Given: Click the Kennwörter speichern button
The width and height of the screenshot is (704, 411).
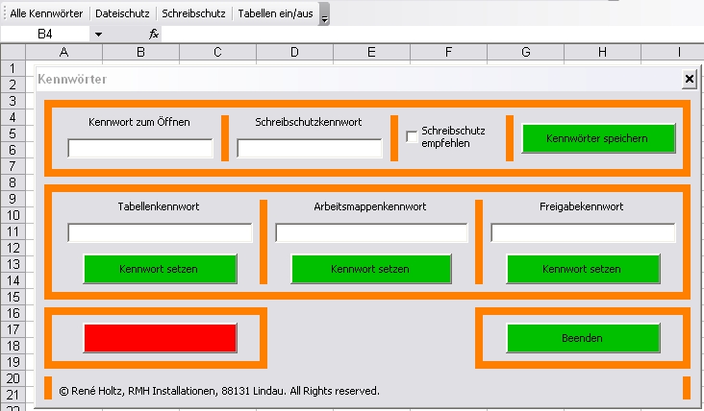Looking at the screenshot, I should coord(598,138).
